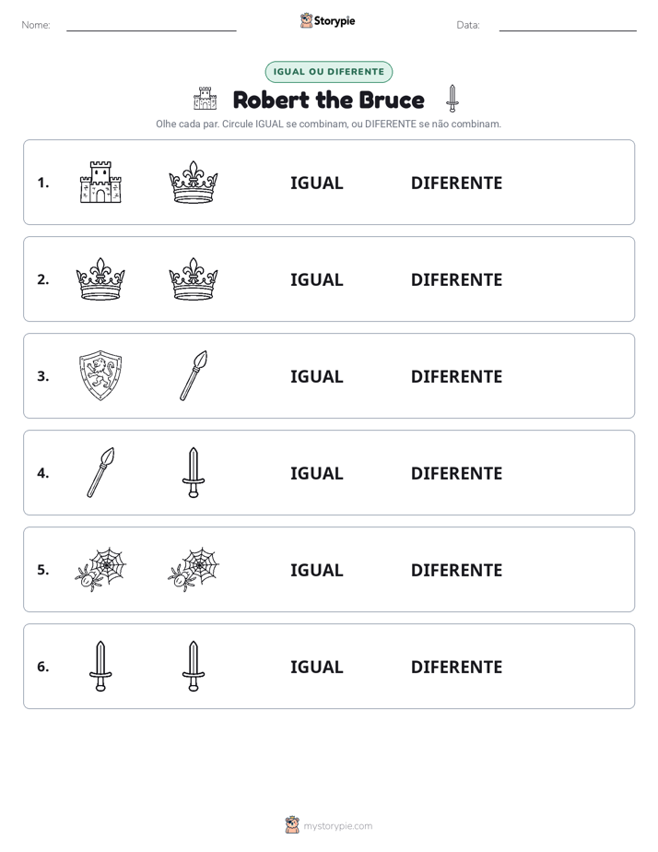Click the crown icon in row 1
This screenshot has height=852, width=658.
(194, 182)
